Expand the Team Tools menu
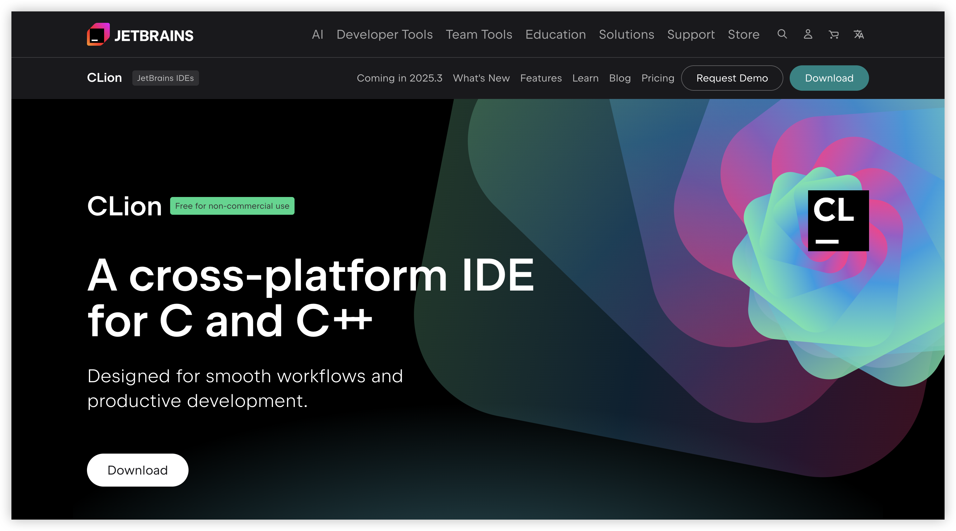956x531 pixels. (479, 35)
